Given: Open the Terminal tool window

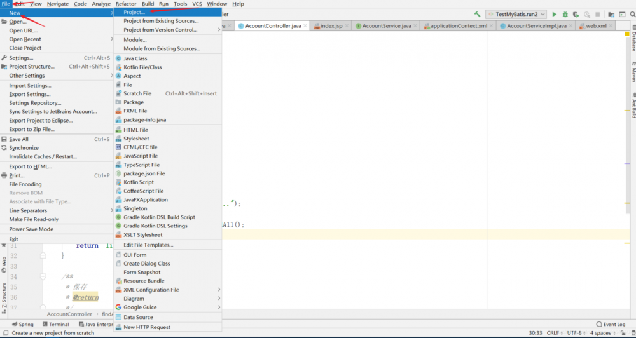Looking at the screenshot, I should click(x=55, y=324).
